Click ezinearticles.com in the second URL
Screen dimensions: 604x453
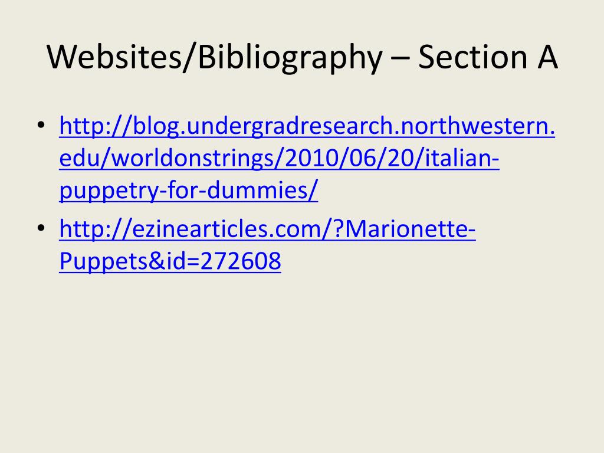click(x=226, y=229)
